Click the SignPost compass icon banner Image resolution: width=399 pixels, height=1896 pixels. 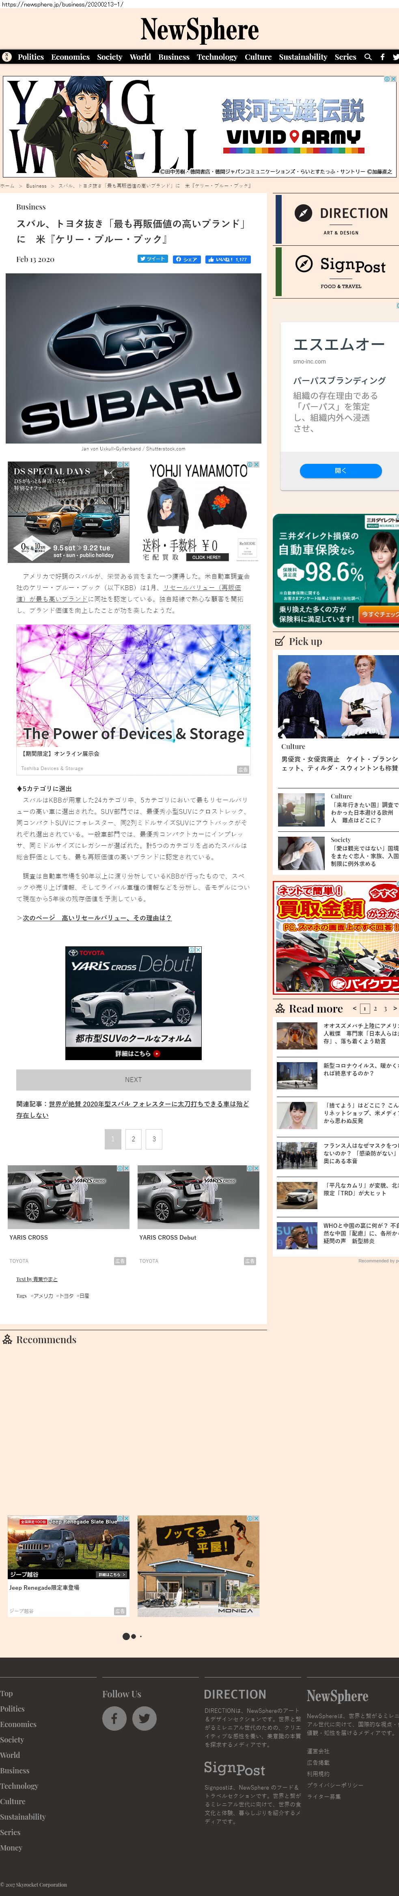coord(336,272)
